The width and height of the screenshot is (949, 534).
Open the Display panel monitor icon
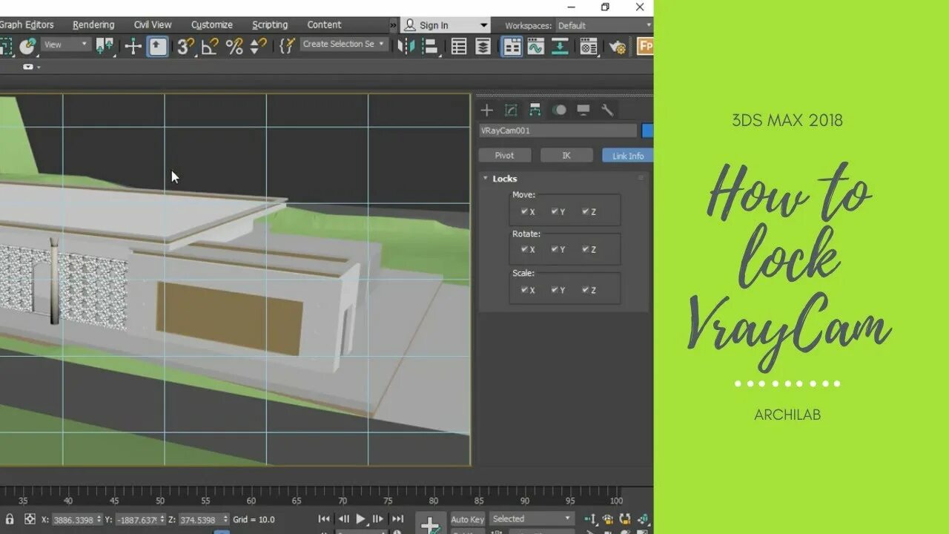pos(583,111)
